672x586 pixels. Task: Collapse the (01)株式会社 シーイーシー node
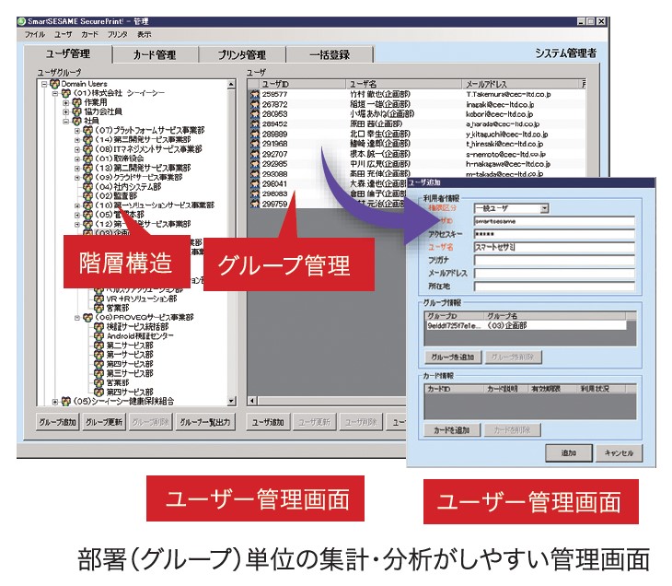click(x=55, y=93)
